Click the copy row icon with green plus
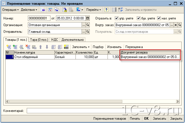 (15, 47)
